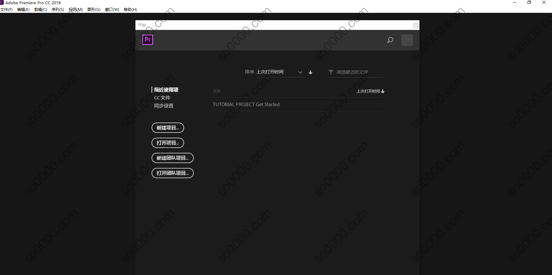The height and width of the screenshot is (275, 552).
Task: Close the 开始 start dialog
Action: (416, 25)
